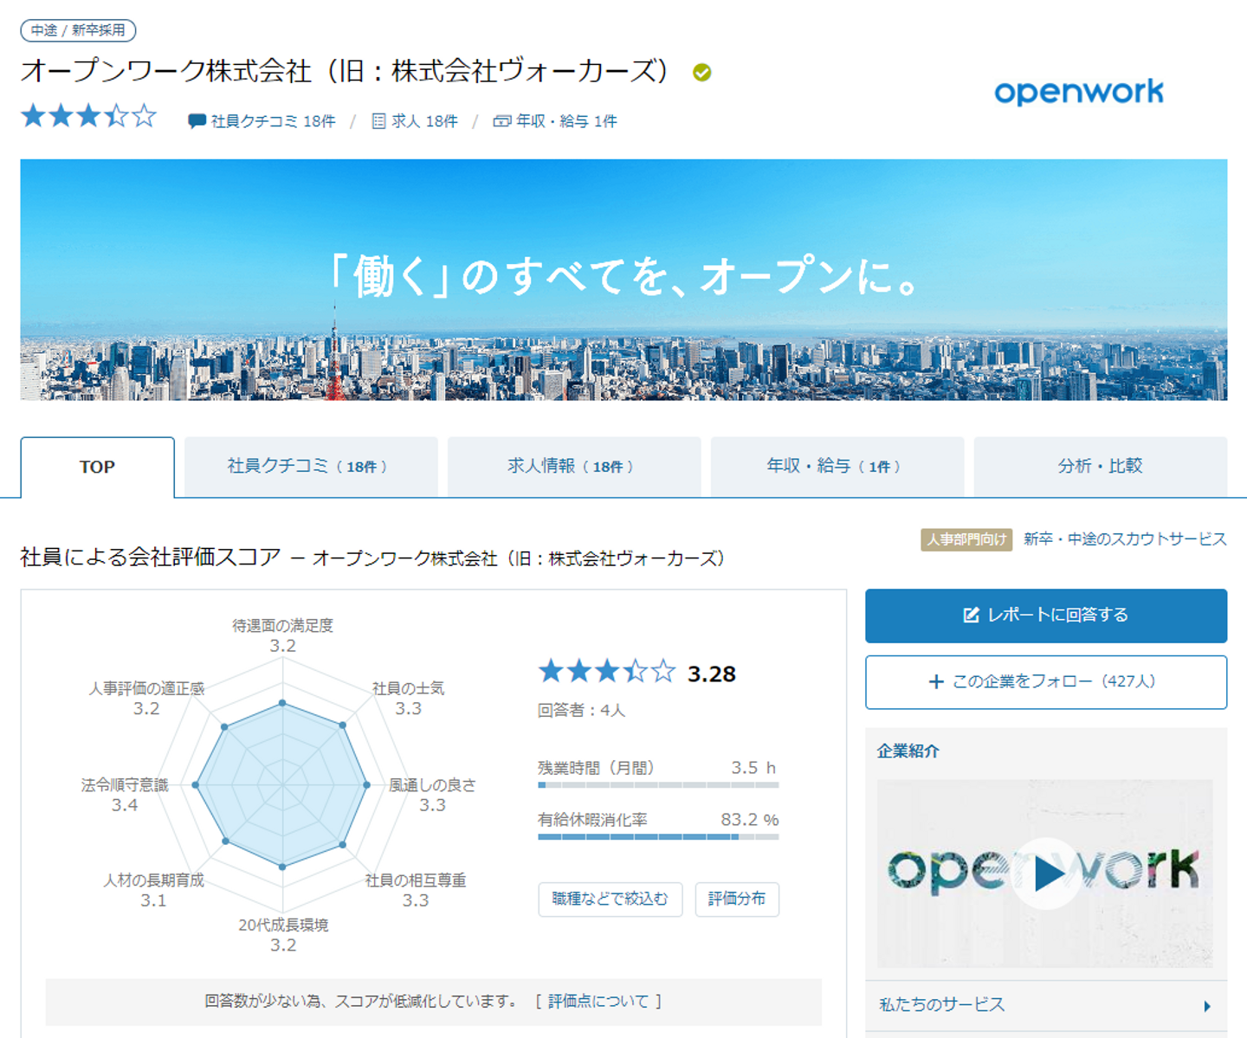Open the 年収・給与 tab
Image resolution: width=1247 pixels, height=1038 pixels.
837,467
